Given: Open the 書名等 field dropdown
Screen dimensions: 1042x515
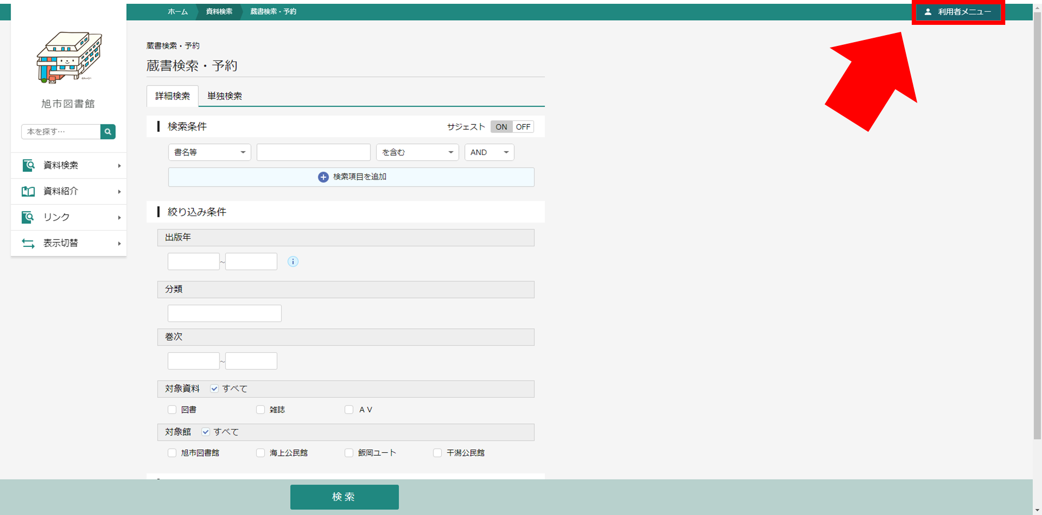Looking at the screenshot, I should pyautogui.click(x=210, y=152).
